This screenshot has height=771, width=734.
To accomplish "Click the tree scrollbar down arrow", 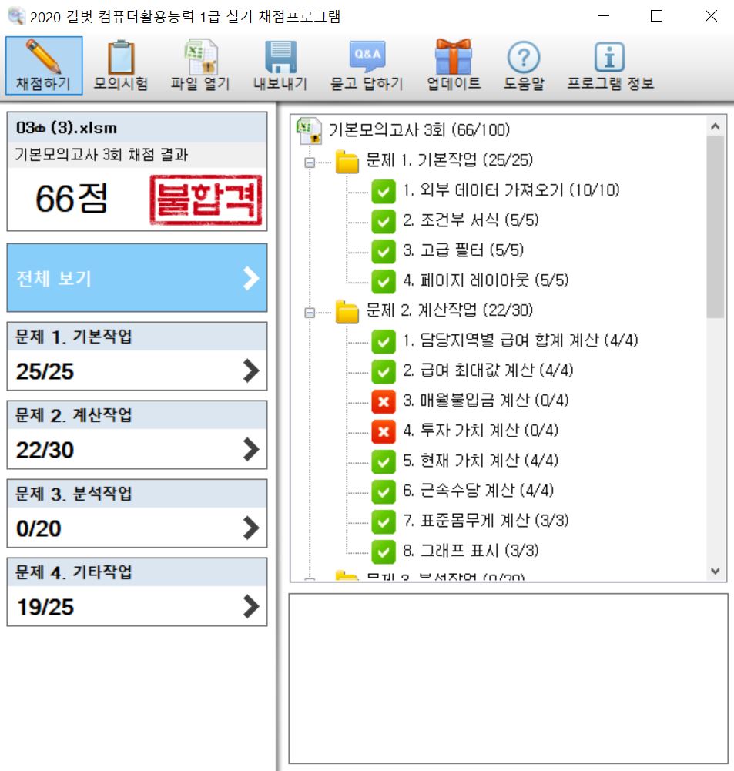I will click(x=716, y=571).
